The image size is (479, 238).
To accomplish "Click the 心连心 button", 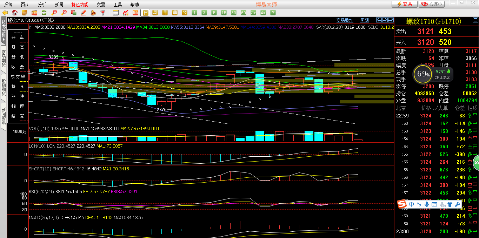I will click(x=432, y=4).
